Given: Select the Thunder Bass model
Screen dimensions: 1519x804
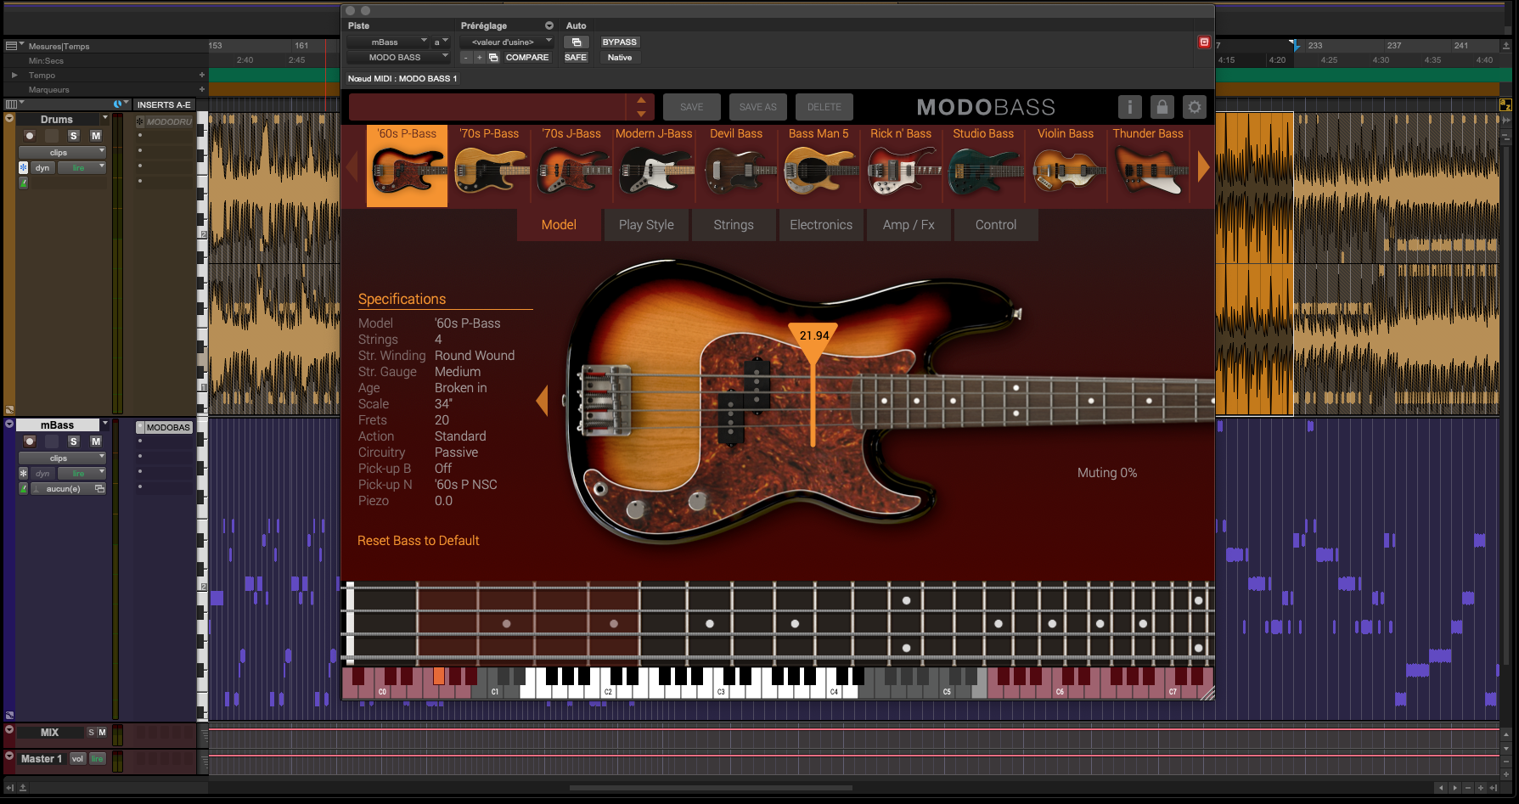Looking at the screenshot, I should point(1148,166).
